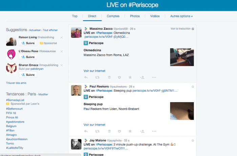Open the #geektonstore trend
Screen dimensions: 237x156
(15, 122)
